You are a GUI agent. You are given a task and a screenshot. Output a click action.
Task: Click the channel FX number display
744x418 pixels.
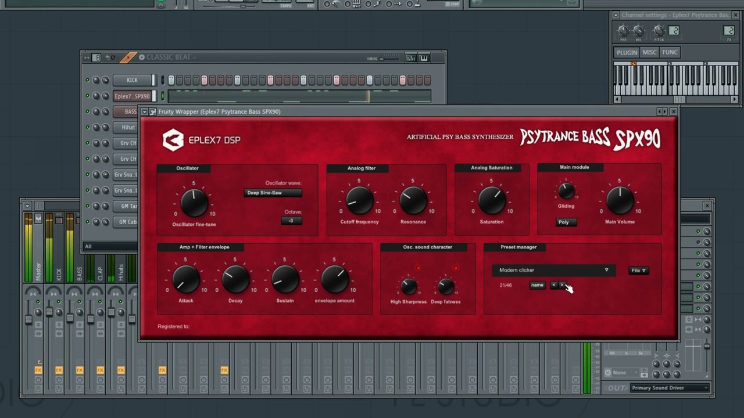click(728, 31)
